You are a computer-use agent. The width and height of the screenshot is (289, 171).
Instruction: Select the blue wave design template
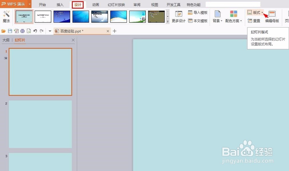[x=118, y=16]
